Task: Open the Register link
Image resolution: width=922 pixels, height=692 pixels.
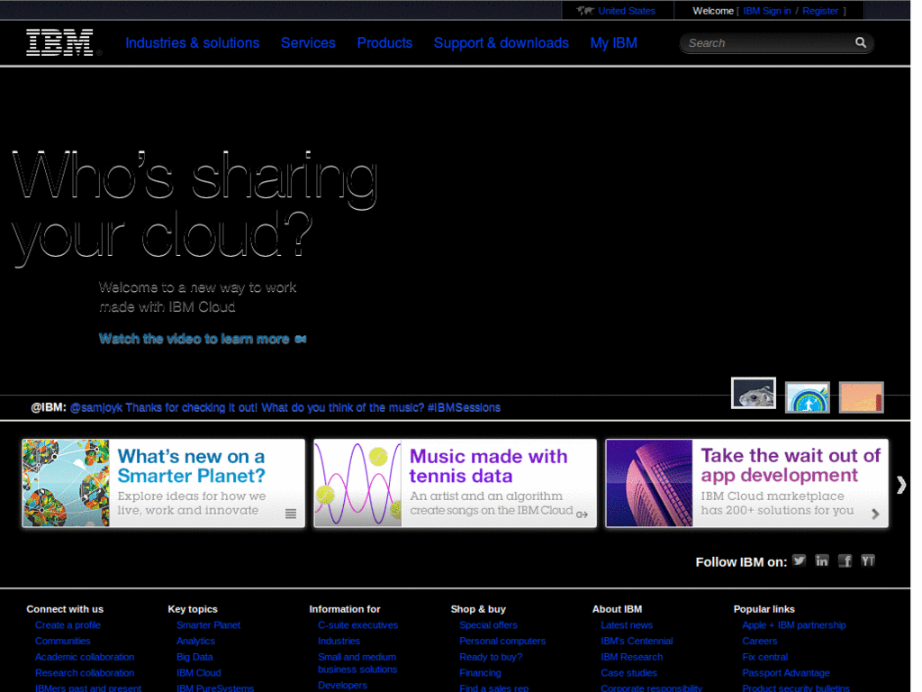Action: pyautogui.click(x=820, y=11)
